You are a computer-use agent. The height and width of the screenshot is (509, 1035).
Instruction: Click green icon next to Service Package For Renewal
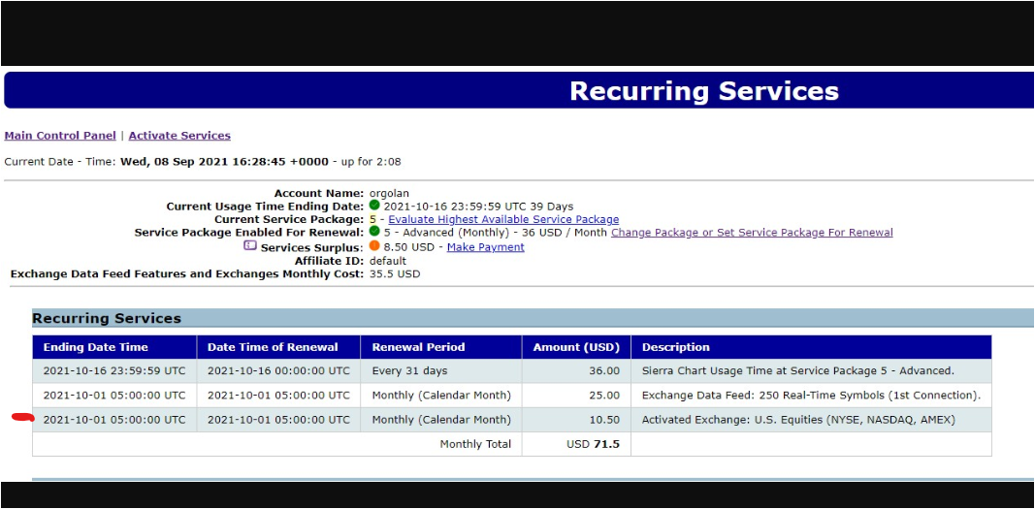[374, 232]
